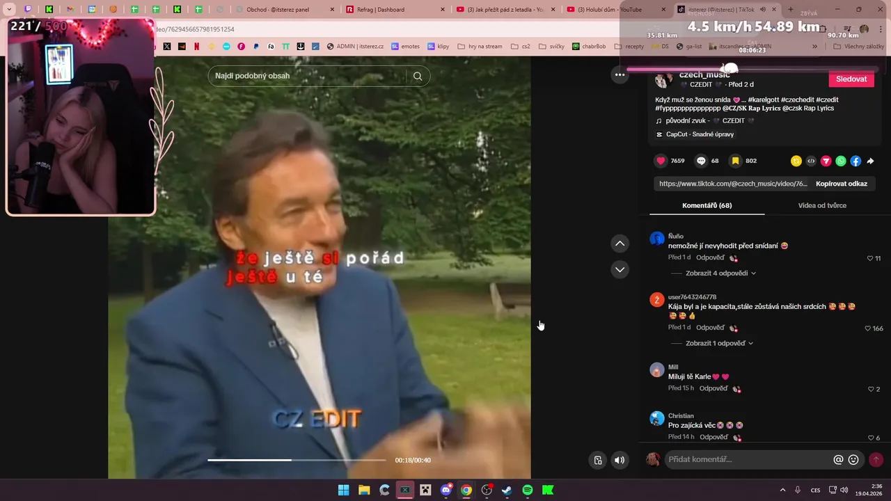Like Mill's comment
Viewport: 891px width, 501px height.
click(x=870, y=389)
